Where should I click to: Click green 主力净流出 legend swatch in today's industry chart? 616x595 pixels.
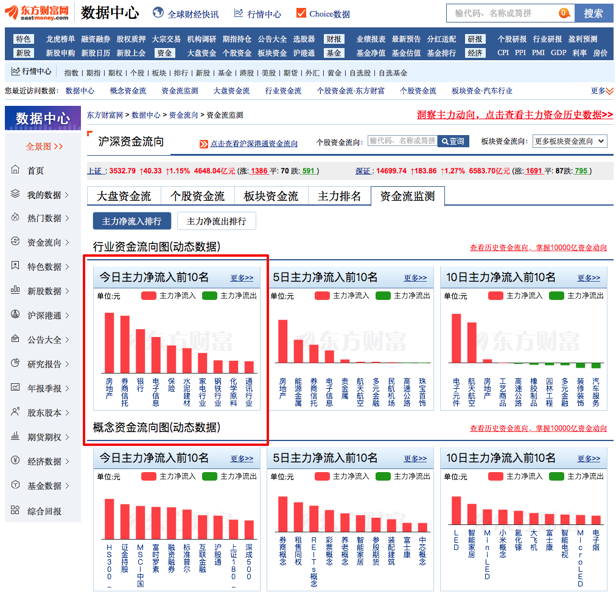pyautogui.click(x=209, y=296)
